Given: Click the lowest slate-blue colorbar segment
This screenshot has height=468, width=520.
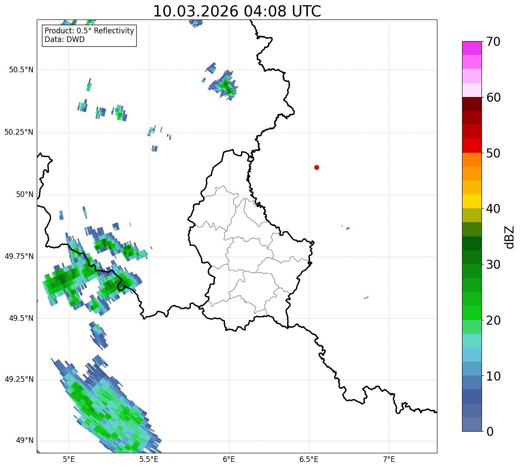Looking at the screenshot, I should (472, 424).
